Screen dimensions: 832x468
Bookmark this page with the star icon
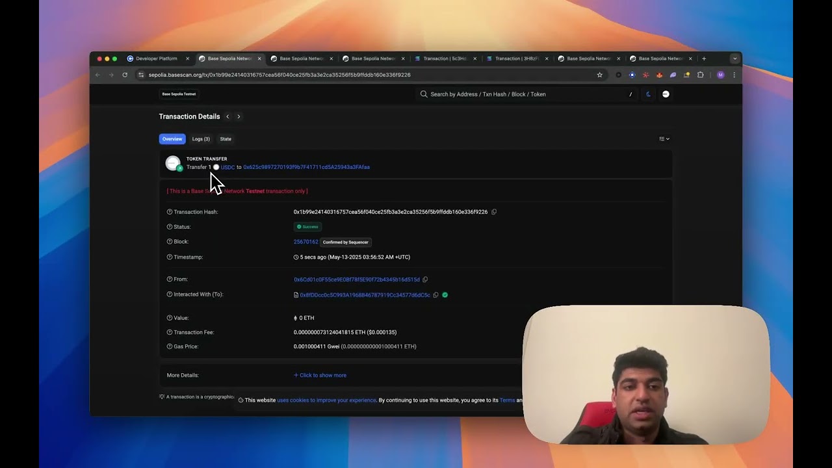tap(599, 75)
